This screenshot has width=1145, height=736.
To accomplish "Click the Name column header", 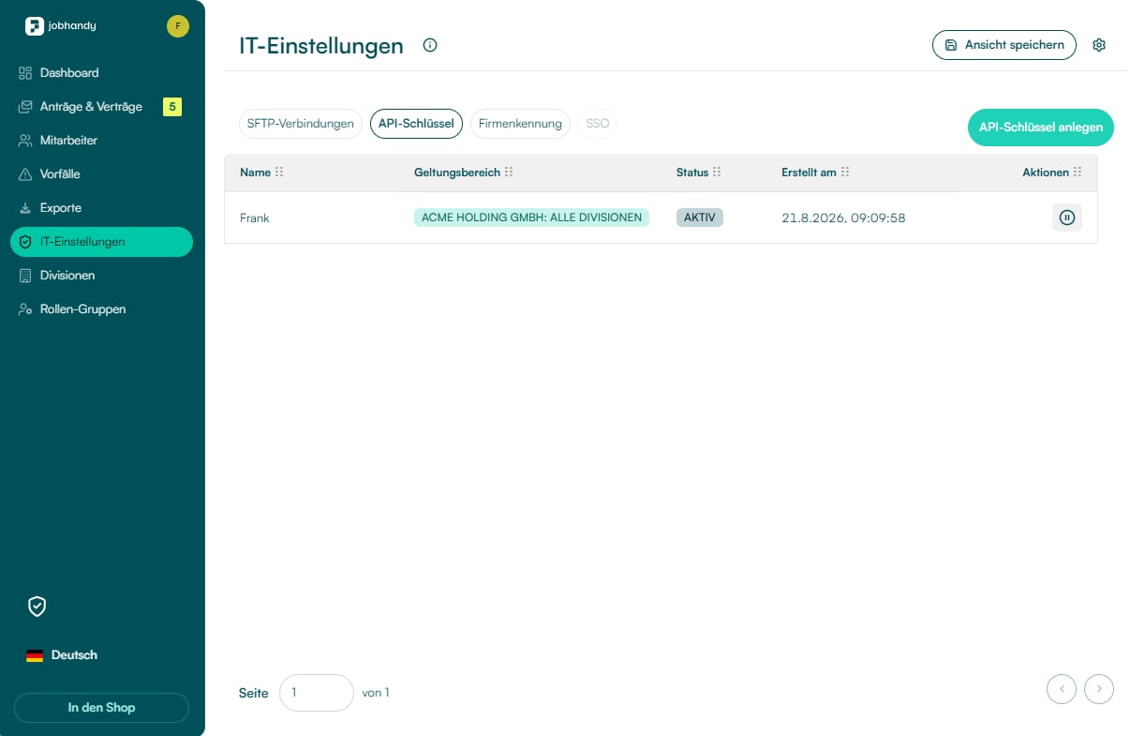I will tap(255, 173).
